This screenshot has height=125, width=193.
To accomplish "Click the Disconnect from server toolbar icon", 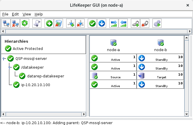I will point(15,24).
